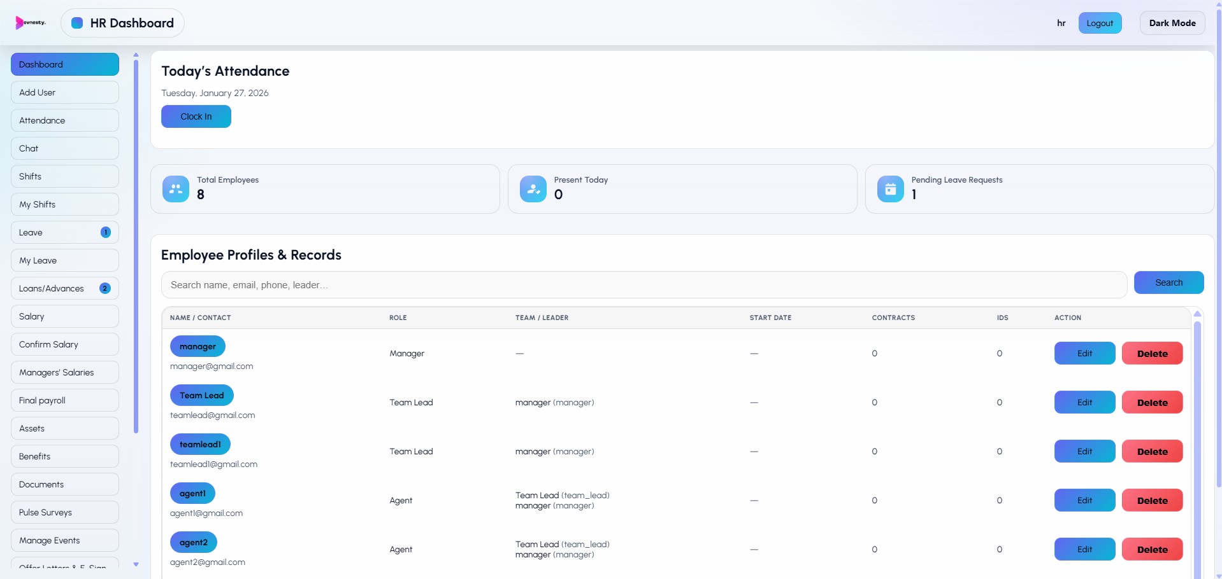
Task: Toggle Dark Mode
Action: click(1171, 22)
